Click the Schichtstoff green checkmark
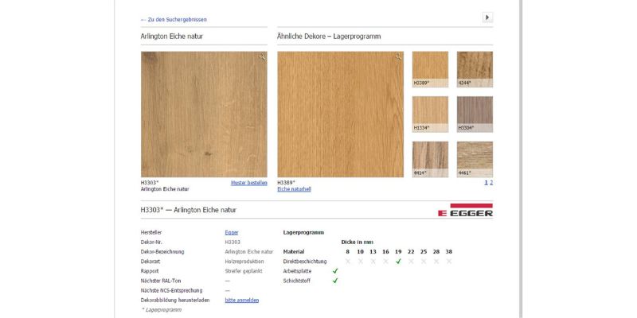 (335, 281)
